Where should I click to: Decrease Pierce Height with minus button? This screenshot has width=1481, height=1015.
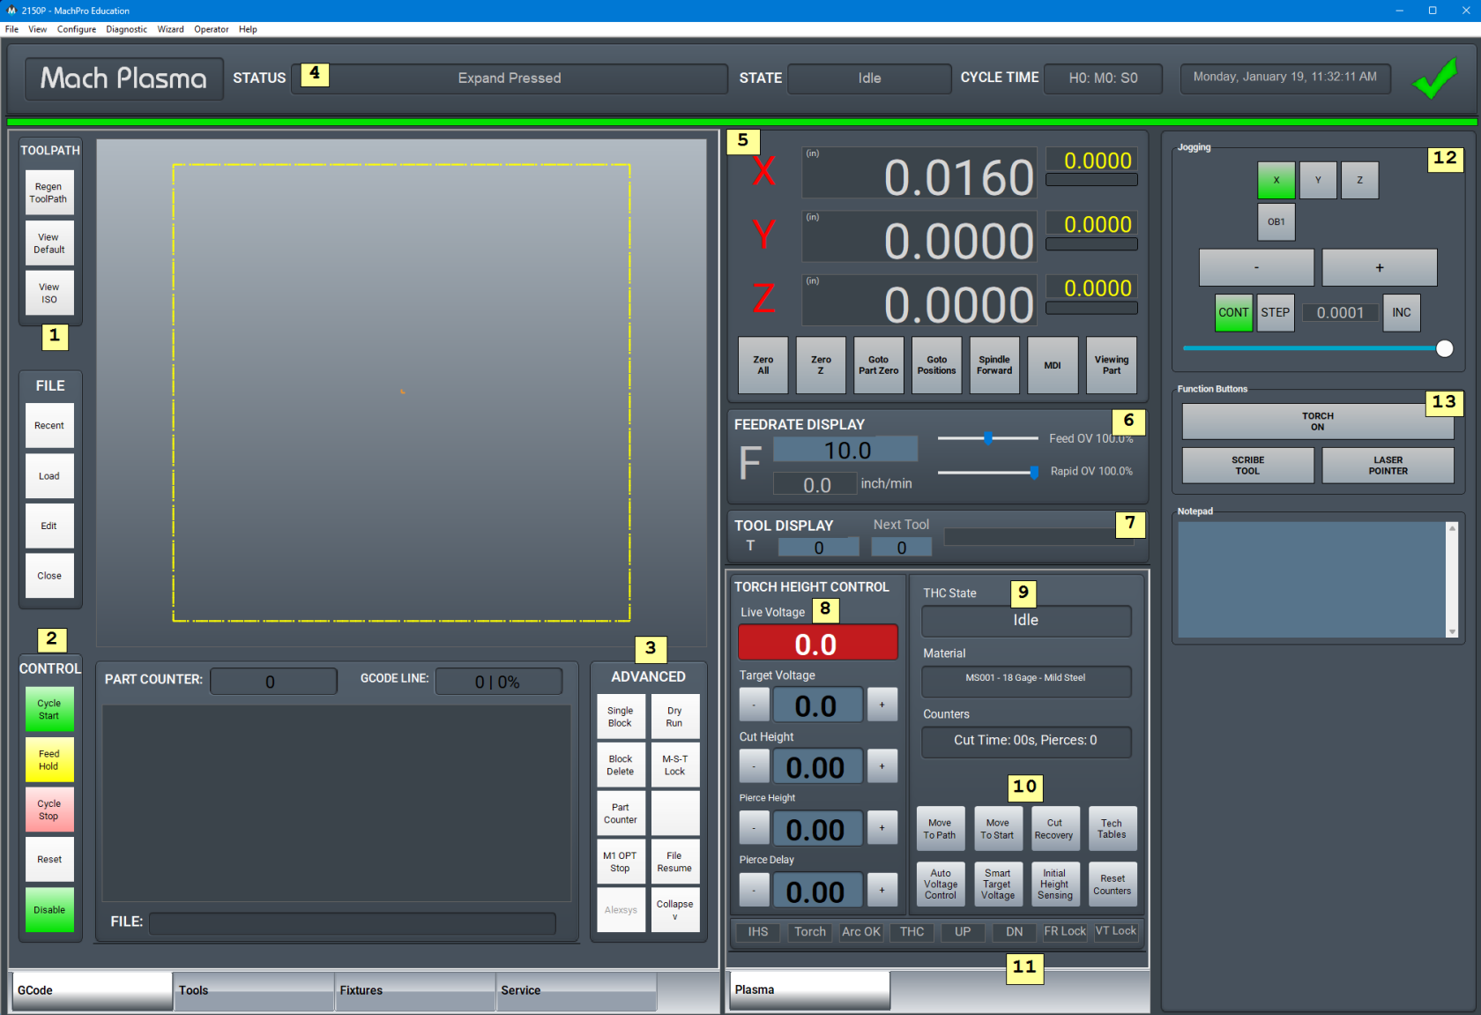click(x=754, y=828)
